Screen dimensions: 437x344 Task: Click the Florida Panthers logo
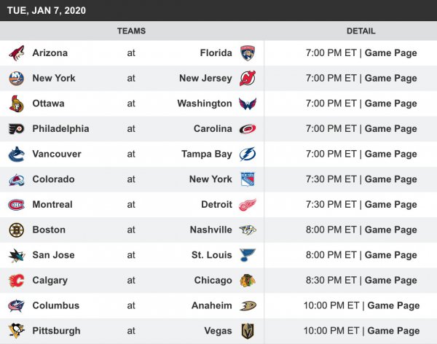click(x=248, y=53)
